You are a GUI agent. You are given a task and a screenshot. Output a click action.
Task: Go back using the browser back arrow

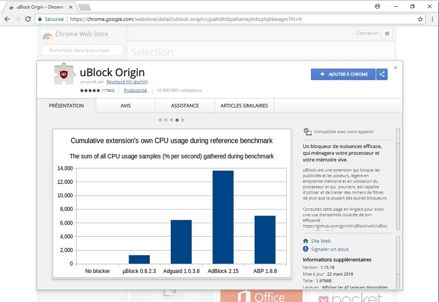click(7, 19)
